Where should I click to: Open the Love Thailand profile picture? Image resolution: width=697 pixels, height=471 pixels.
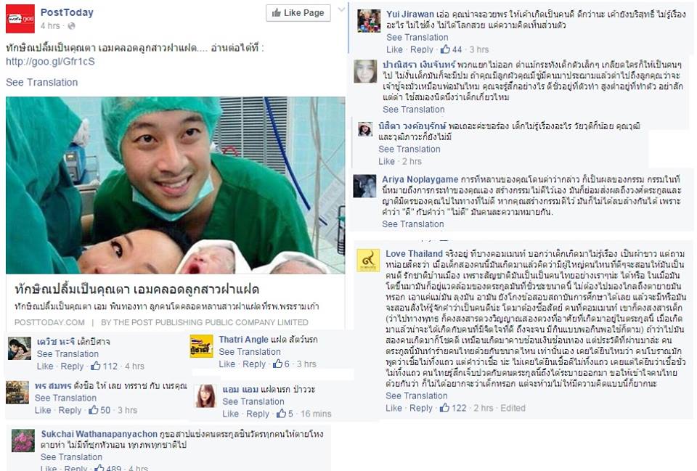(368, 261)
